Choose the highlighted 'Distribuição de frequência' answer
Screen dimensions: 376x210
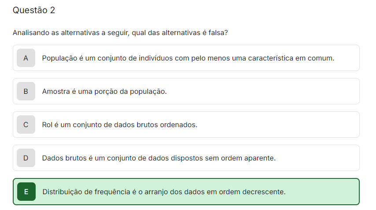[164, 192]
